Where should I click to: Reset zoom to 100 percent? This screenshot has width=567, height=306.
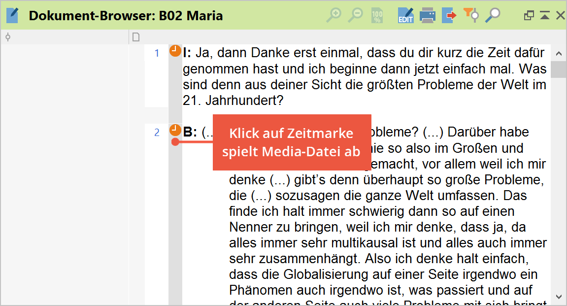pyautogui.click(x=377, y=16)
